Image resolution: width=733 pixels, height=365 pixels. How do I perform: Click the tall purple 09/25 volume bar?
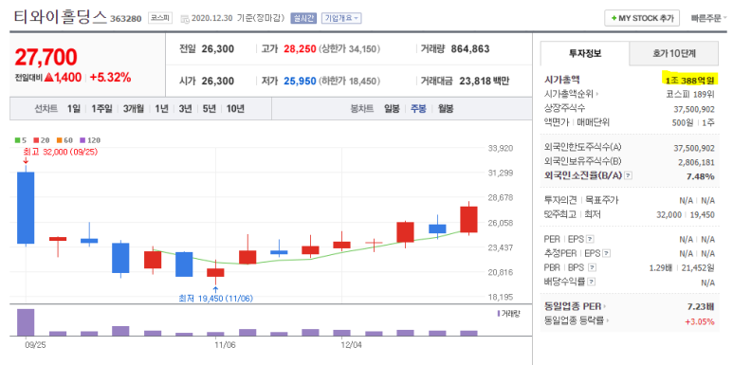coord(26,322)
